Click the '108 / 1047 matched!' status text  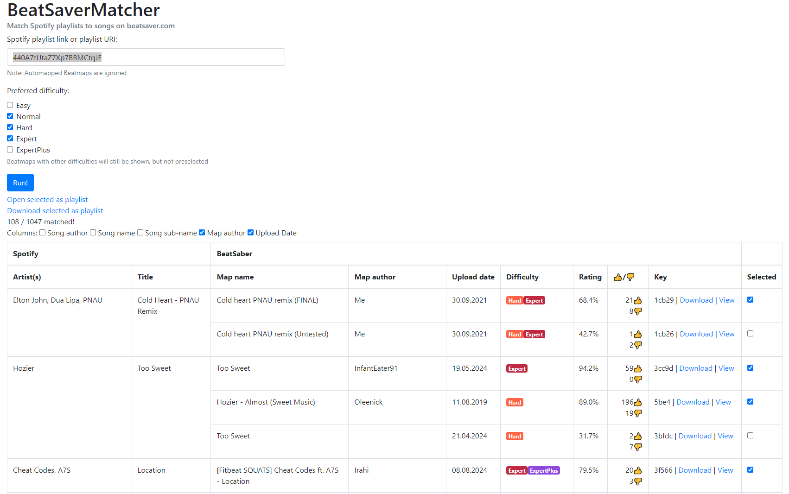point(41,222)
